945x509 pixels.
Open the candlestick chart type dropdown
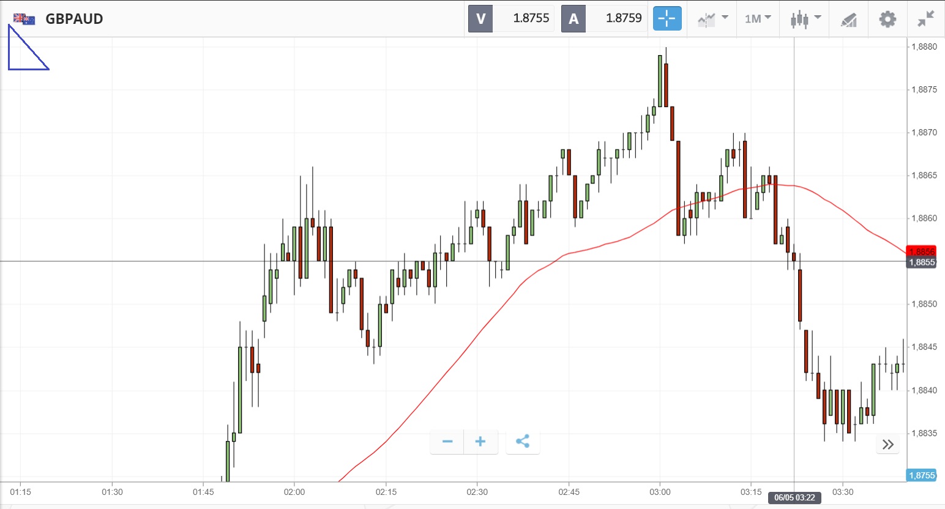pos(805,19)
